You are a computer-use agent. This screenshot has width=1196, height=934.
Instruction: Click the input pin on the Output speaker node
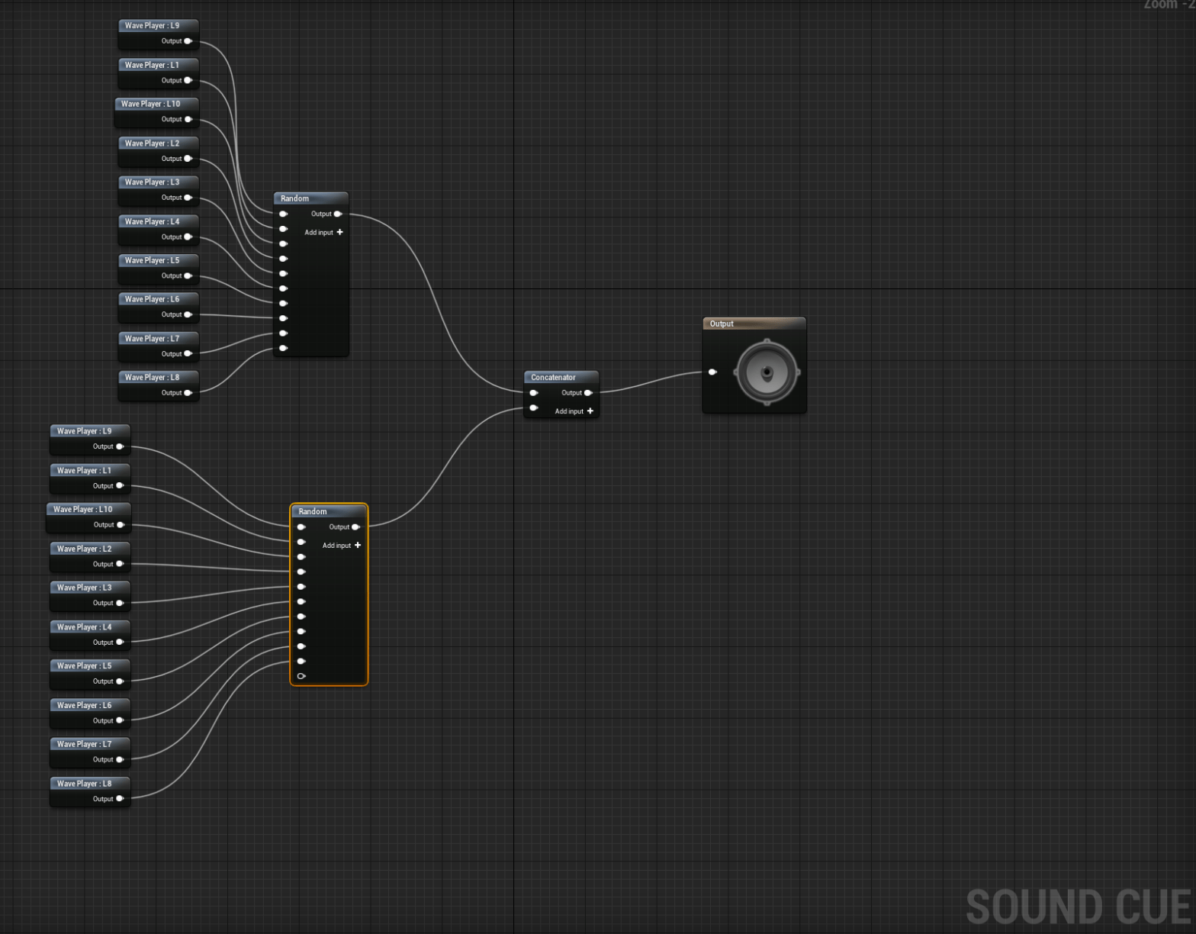[712, 372]
